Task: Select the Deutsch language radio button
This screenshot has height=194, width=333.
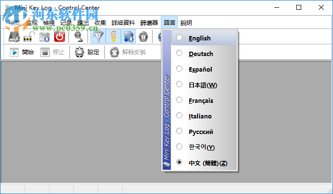Action: pyautogui.click(x=179, y=53)
